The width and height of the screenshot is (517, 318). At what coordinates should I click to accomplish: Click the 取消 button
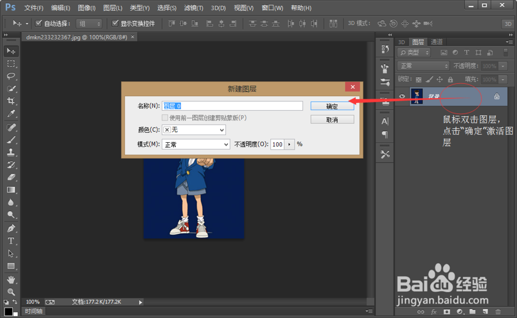[332, 119]
